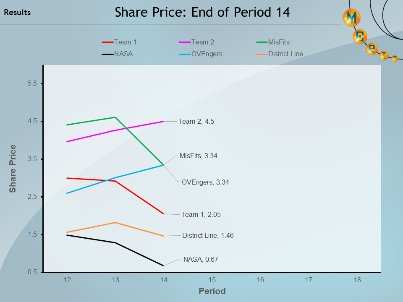Click the small T sphere in logo
The image size is (403, 302).
(x=395, y=59)
